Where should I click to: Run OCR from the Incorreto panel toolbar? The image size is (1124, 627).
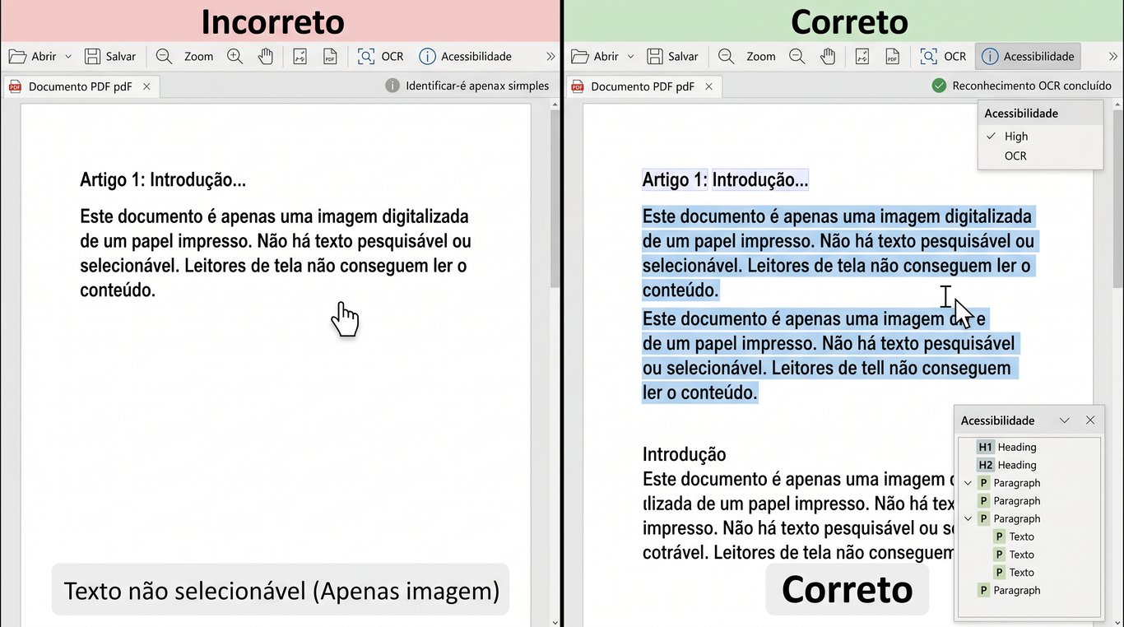click(x=380, y=57)
